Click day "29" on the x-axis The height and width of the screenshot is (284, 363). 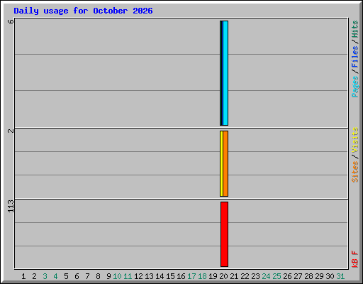tap(319, 276)
